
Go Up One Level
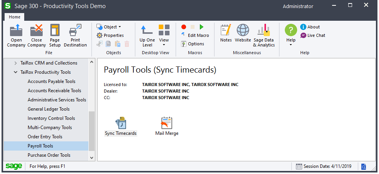click(x=147, y=36)
